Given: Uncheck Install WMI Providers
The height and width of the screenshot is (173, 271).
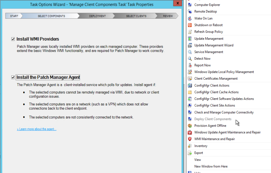Looking at the screenshot, I should 13,39.
